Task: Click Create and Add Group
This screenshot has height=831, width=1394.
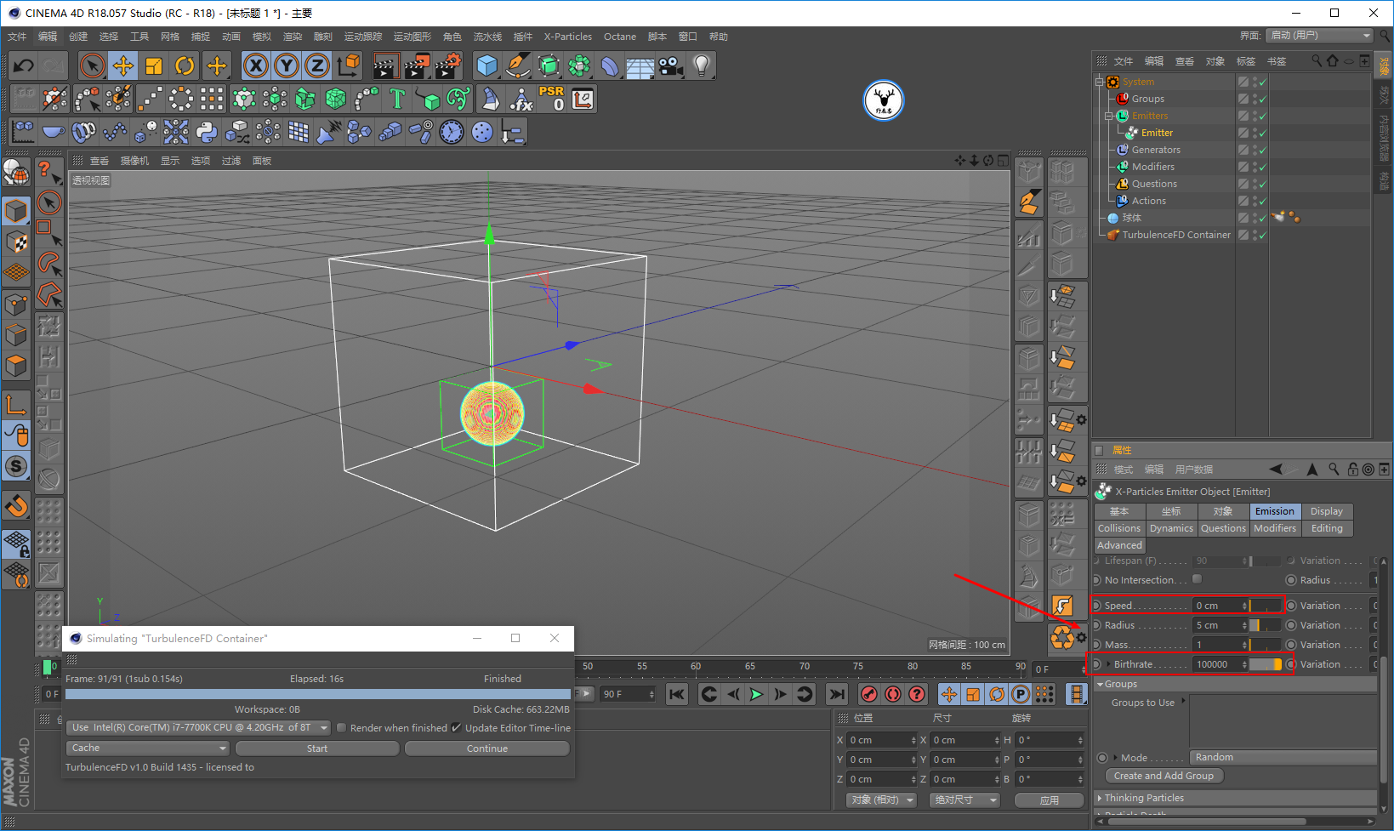Action: 1164,776
